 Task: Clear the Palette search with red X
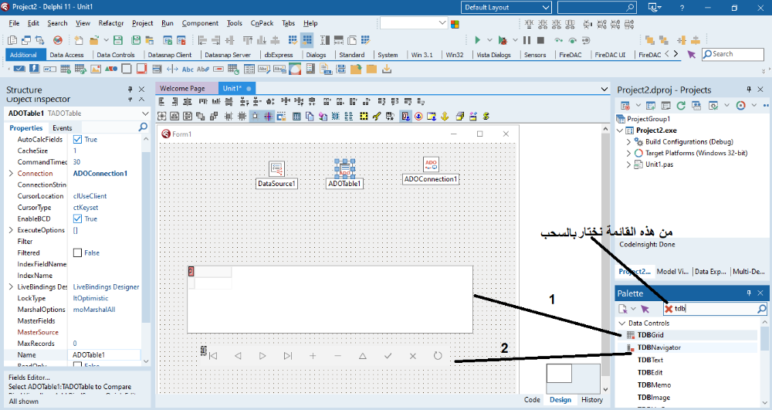668,309
